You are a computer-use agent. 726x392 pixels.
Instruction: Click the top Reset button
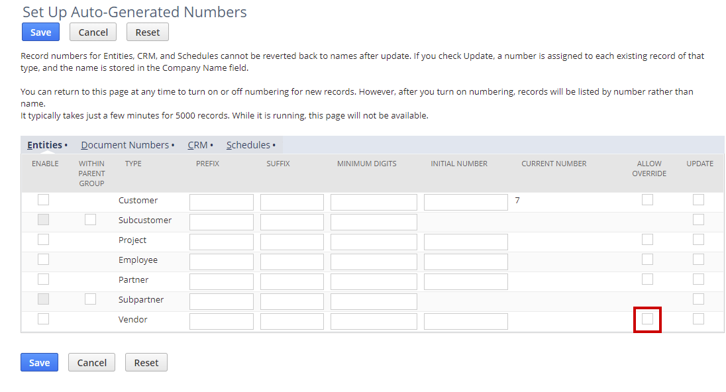pyautogui.click(x=148, y=32)
